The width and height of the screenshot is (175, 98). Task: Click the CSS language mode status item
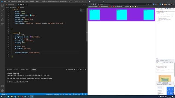(x=70, y=94)
